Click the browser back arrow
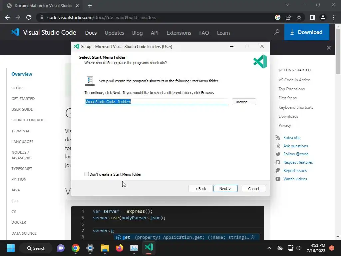 pos(7,17)
